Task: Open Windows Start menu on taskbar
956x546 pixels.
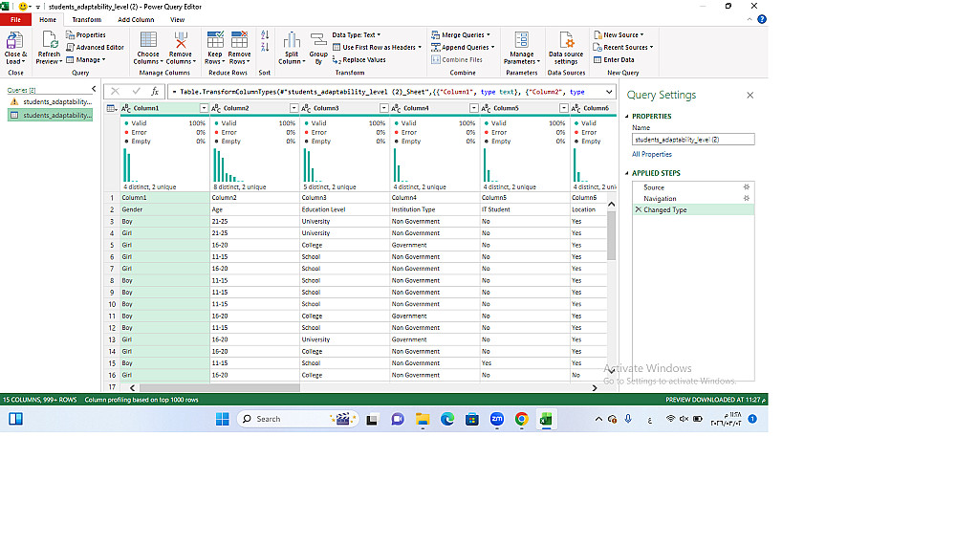Action: (x=222, y=419)
